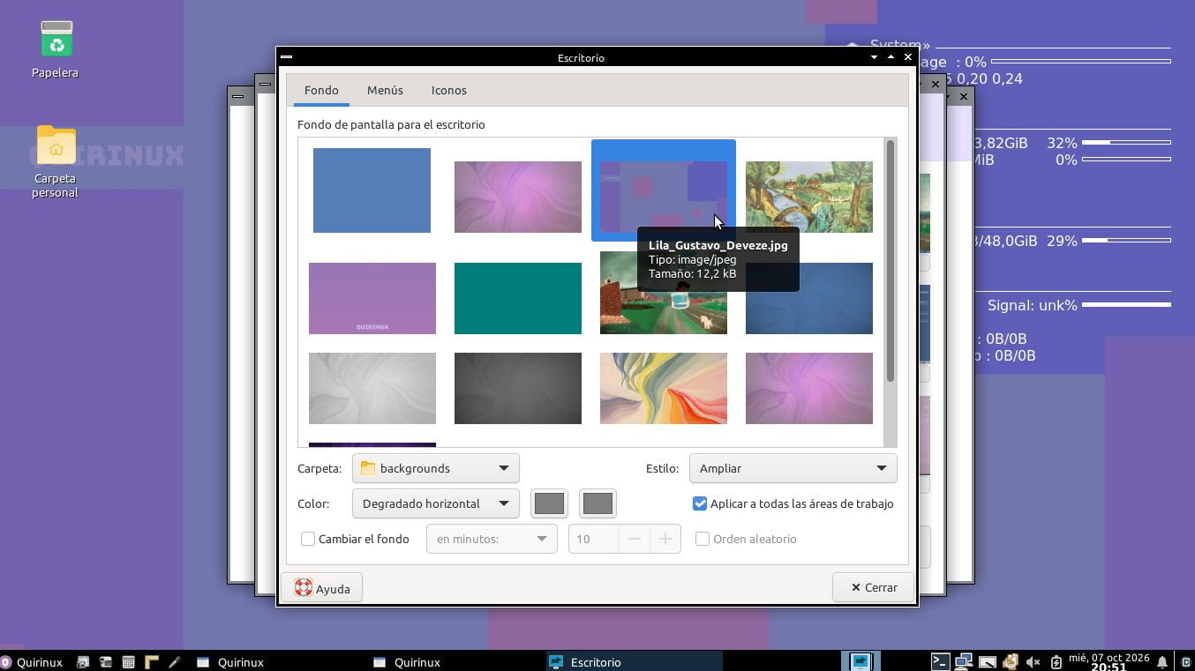Choose the river landscape painting wallpaper
This screenshot has width=1195, height=671.
(809, 197)
